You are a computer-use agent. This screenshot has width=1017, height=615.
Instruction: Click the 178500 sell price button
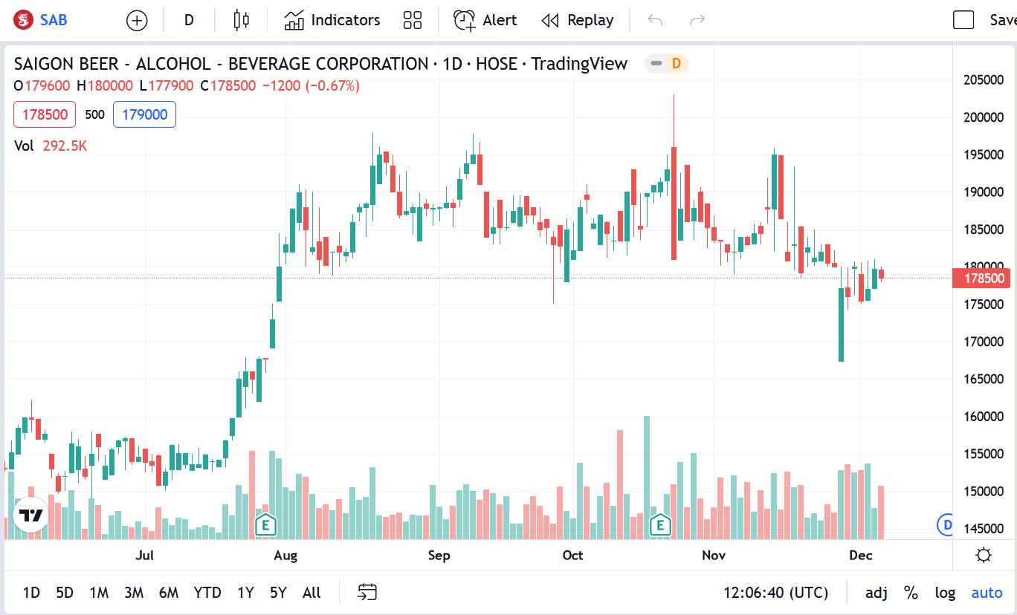coord(45,114)
